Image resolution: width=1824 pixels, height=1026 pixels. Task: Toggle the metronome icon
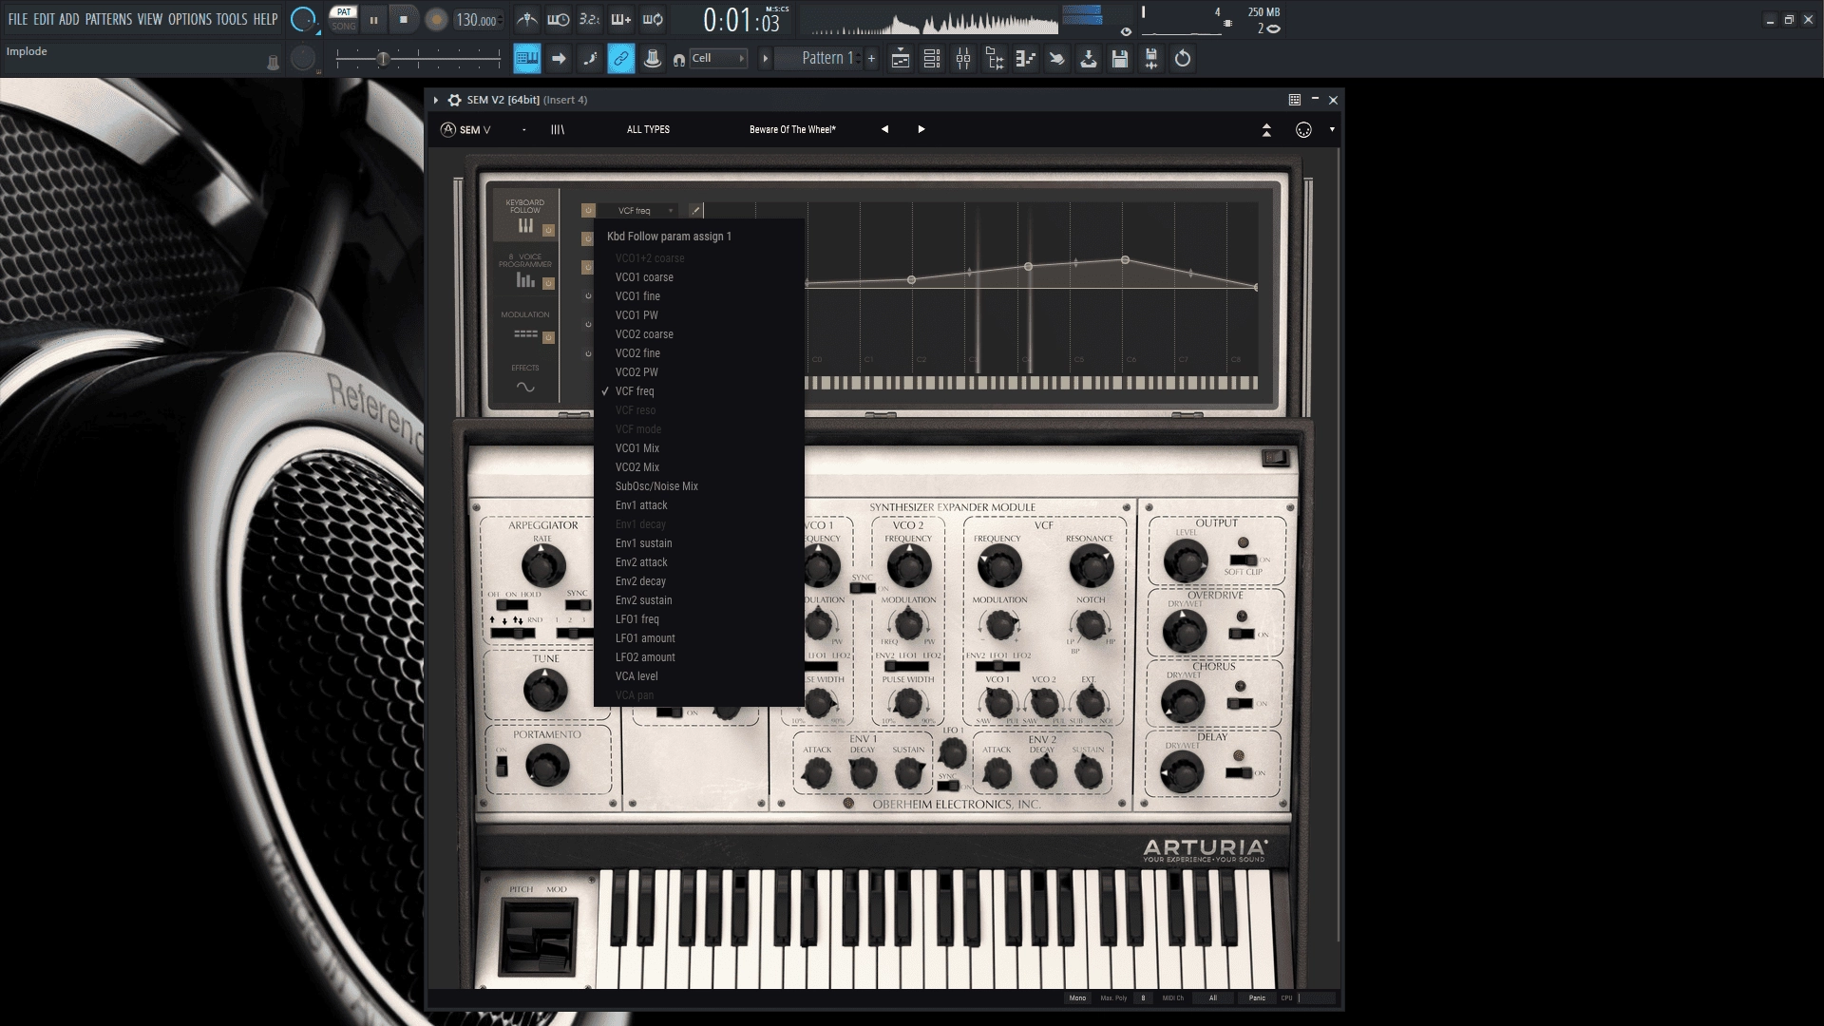tap(527, 19)
